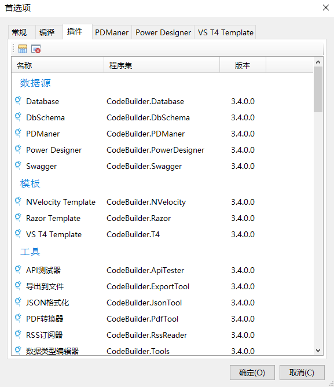The image size is (334, 387).
Task: Click the plug icon beside DbSchema
Action: (18, 117)
